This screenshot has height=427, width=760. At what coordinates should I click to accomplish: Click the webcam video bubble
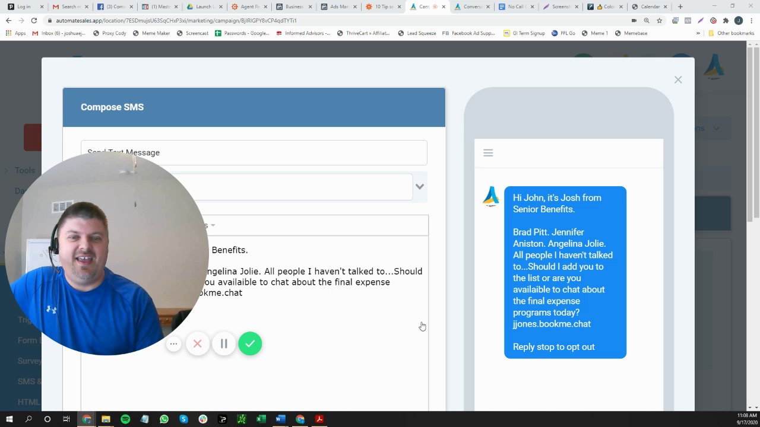(x=107, y=254)
